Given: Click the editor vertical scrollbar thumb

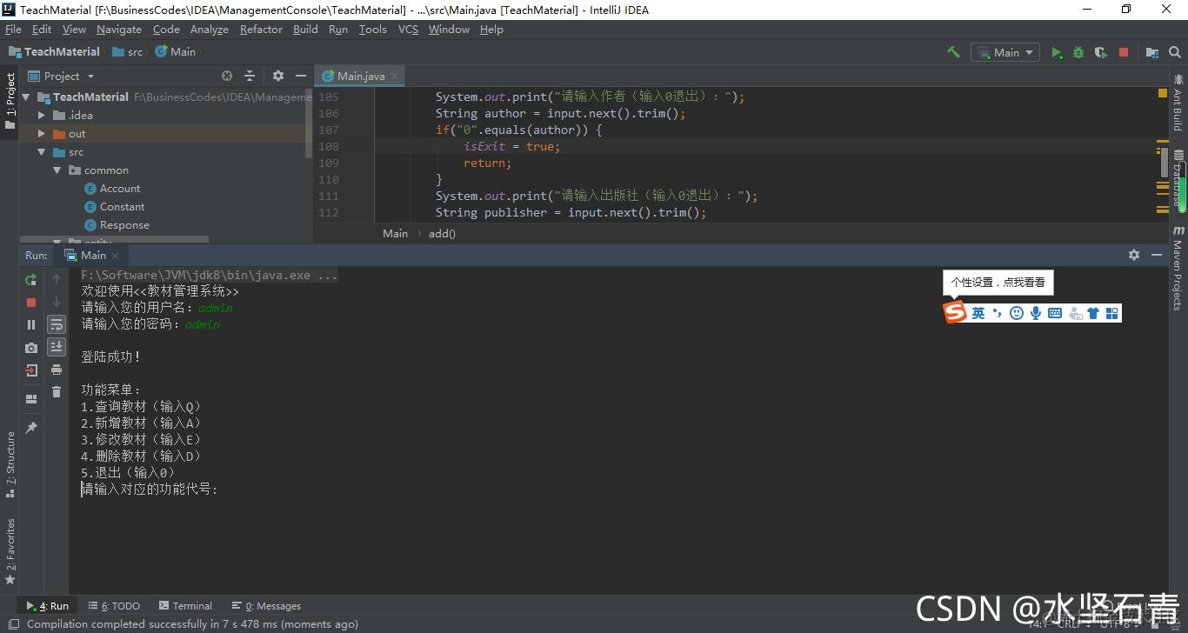Looking at the screenshot, I should click(x=1165, y=163).
